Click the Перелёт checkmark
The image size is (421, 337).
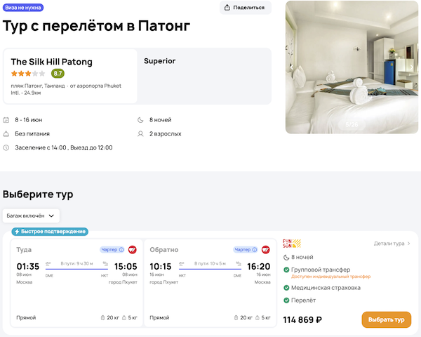[286, 300]
